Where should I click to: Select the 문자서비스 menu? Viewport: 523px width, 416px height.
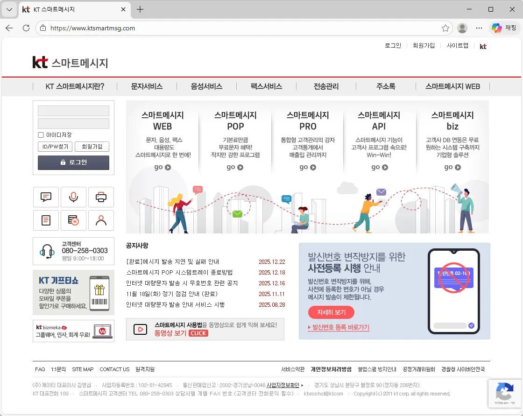(x=146, y=86)
